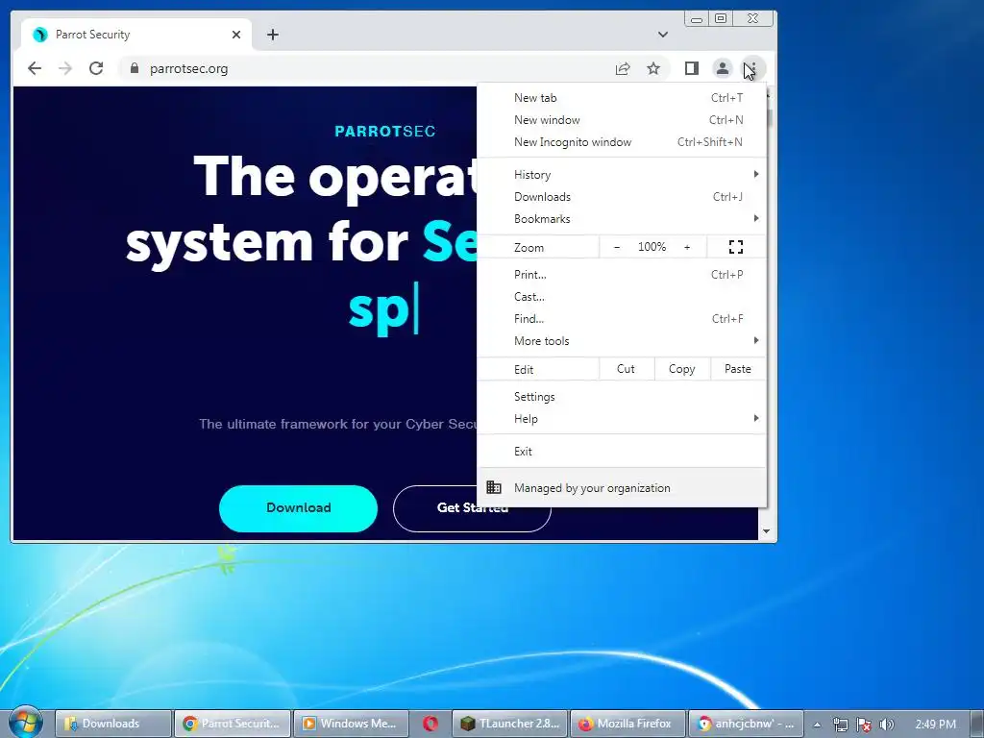Click Copy in the Edit row
984x738 pixels.
click(682, 369)
